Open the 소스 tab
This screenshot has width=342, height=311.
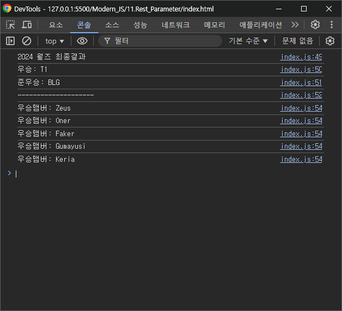pos(112,25)
